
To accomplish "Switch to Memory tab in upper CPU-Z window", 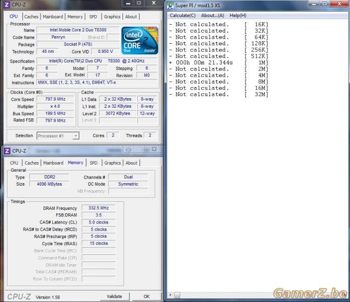I will [75, 17].
